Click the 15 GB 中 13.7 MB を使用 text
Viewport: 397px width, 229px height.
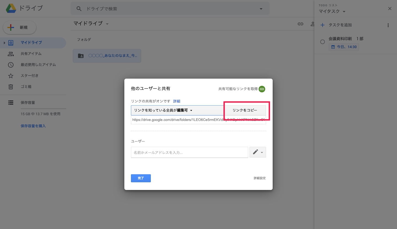41,114
